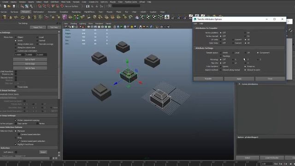The height and width of the screenshot is (166, 295).
Task: Set Color sets to Off
Action: [221, 43]
